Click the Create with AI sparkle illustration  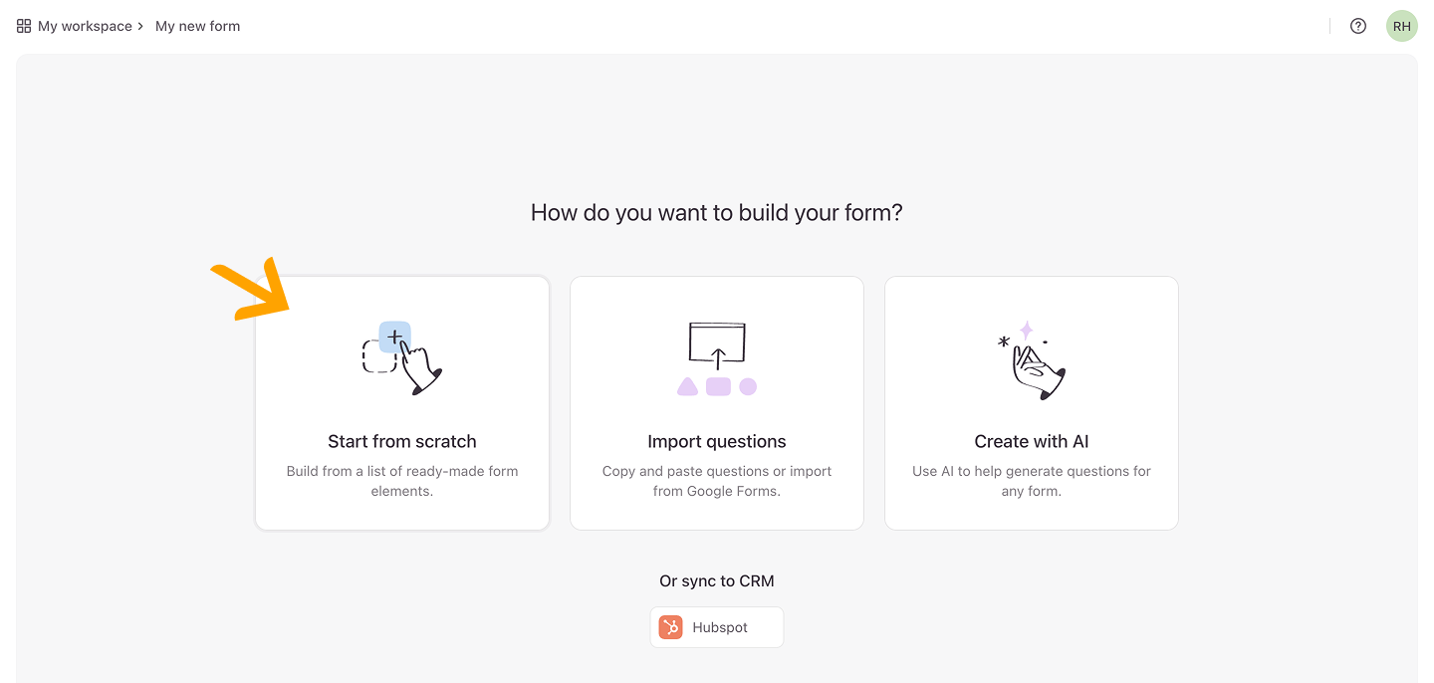point(1032,359)
